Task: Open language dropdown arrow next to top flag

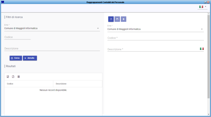Action: click(x=205, y=7)
